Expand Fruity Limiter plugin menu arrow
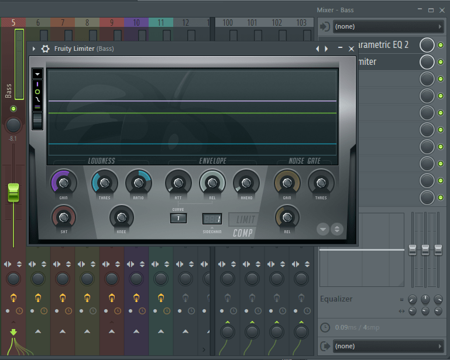 34,49
